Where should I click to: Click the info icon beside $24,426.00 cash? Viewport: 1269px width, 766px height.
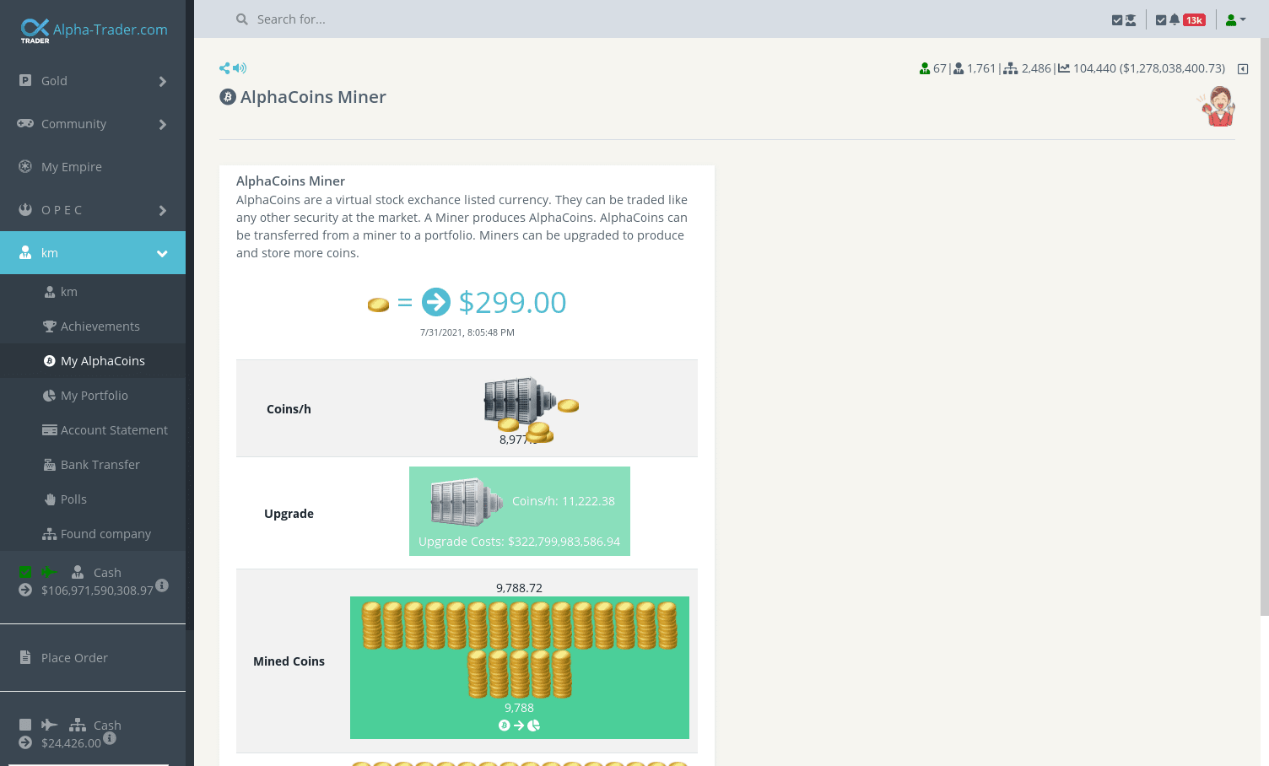click(x=110, y=738)
